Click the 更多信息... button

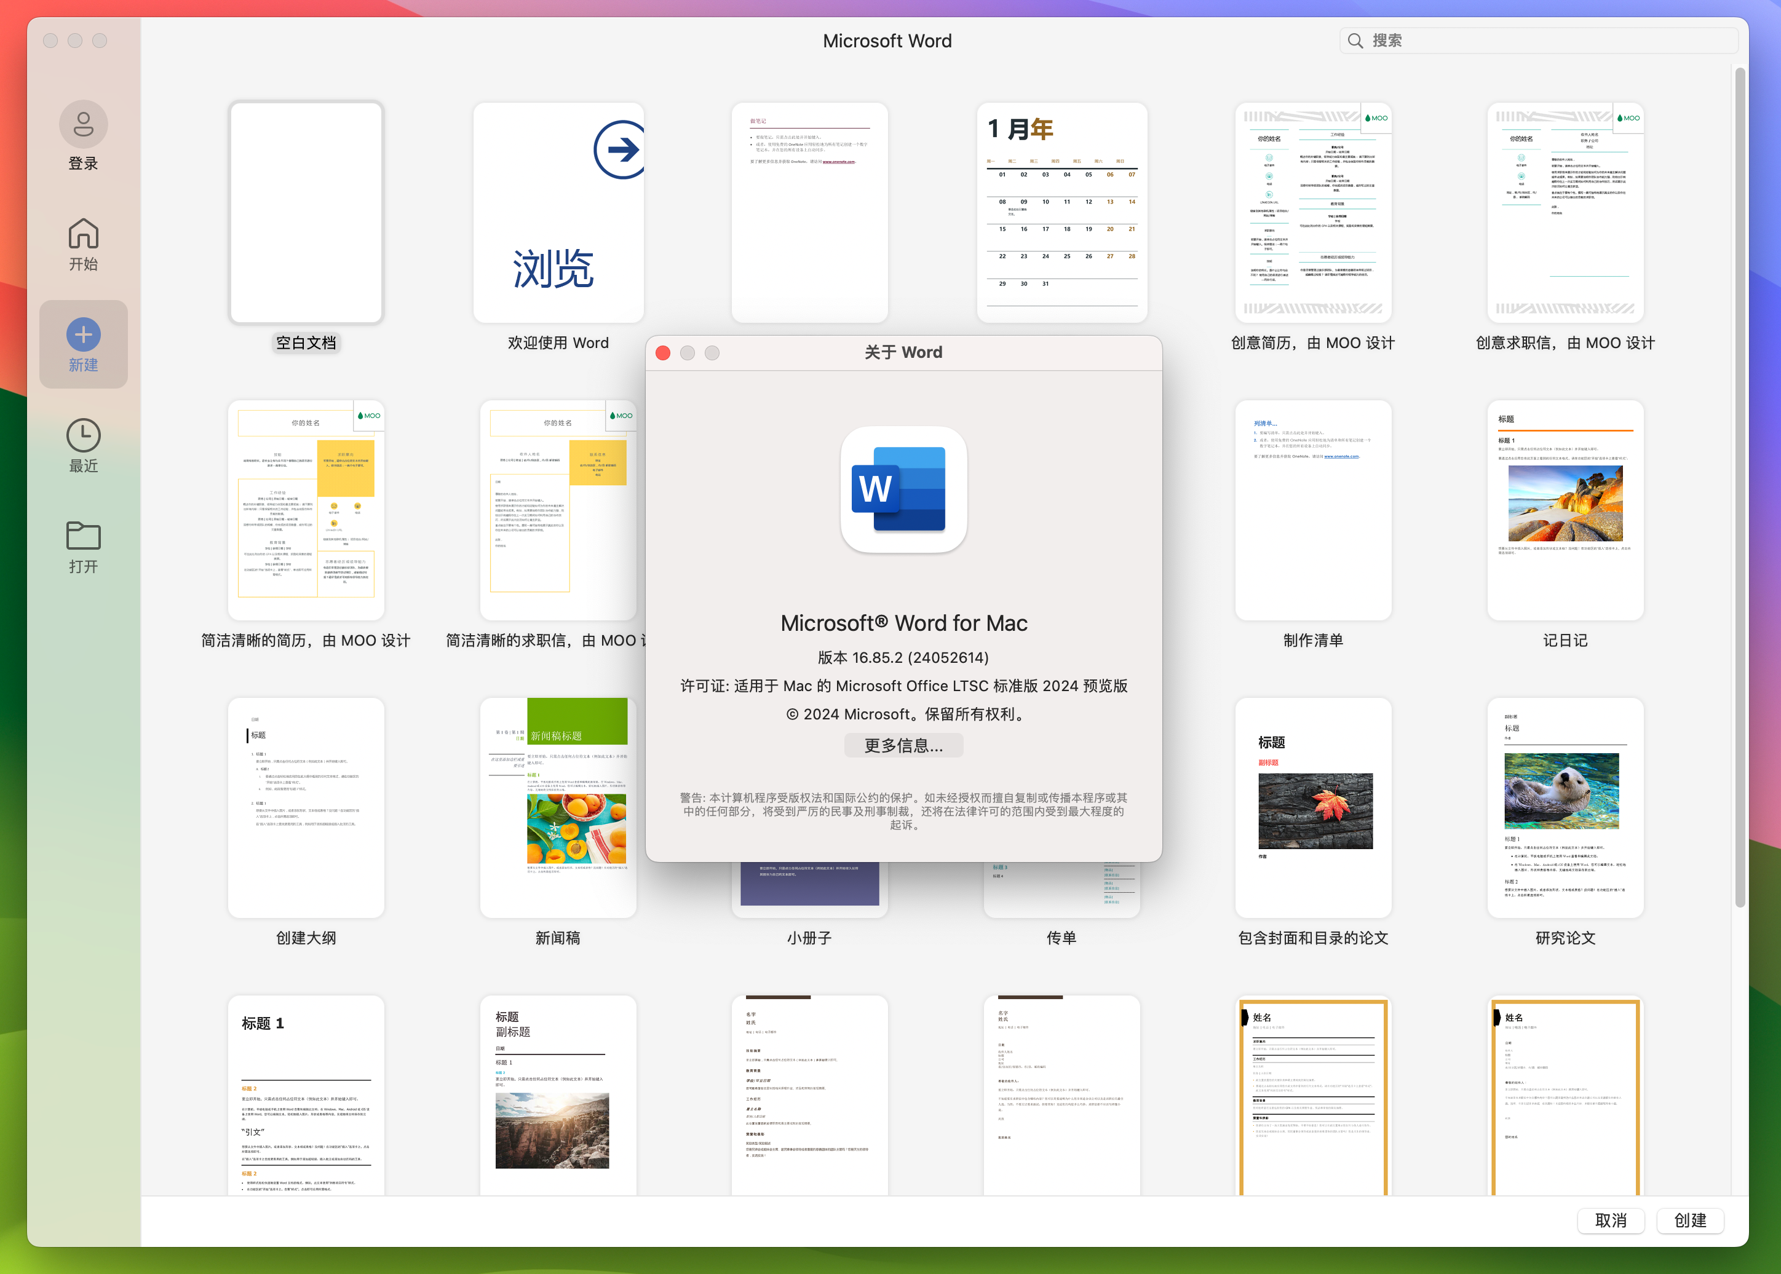pos(903,745)
